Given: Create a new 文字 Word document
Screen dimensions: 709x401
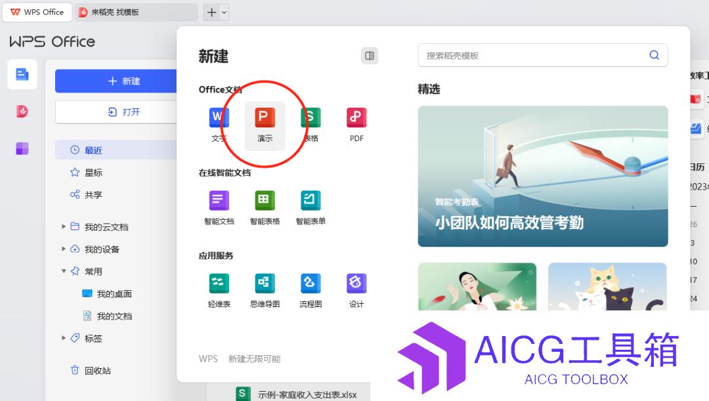Looking at the screenshot, I should [219, 125].
